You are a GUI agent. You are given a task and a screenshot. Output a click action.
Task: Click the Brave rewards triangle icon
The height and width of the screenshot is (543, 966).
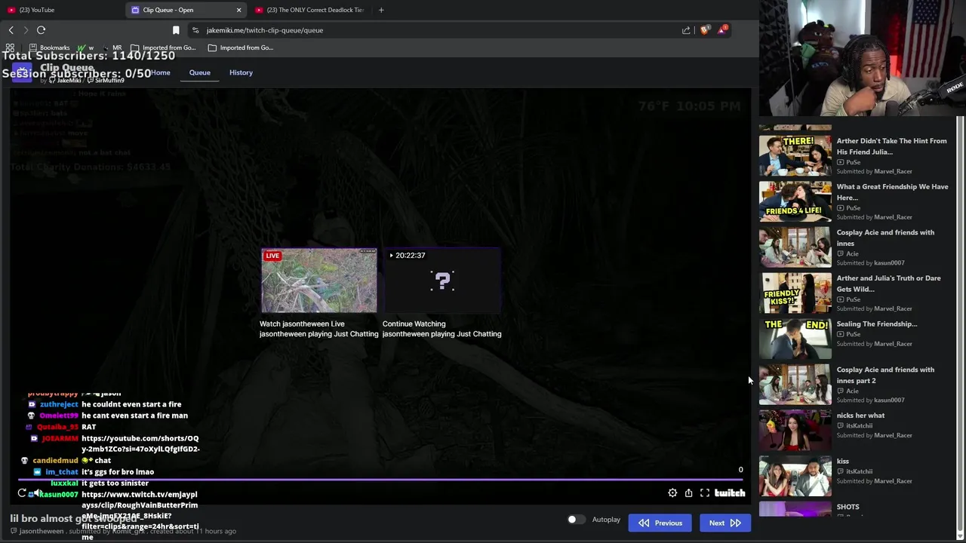[x=723, y=29]
